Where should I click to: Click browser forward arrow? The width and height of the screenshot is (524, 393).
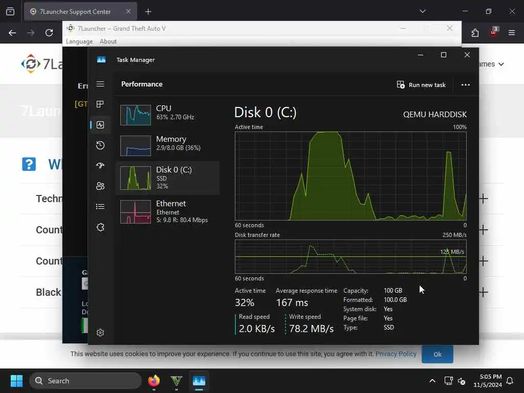tap(31, 33)
